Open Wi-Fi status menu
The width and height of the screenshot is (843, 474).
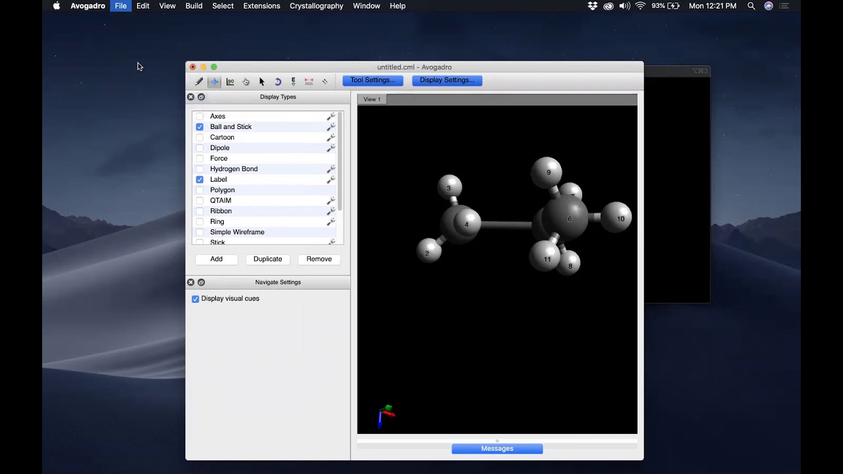(x=640, y=6)
